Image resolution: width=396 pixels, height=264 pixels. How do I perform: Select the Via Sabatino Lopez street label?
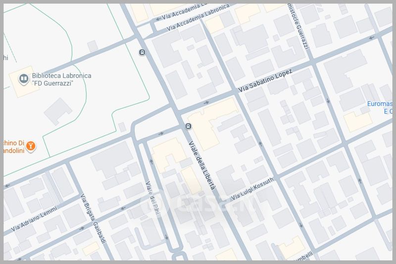[265, 81]
